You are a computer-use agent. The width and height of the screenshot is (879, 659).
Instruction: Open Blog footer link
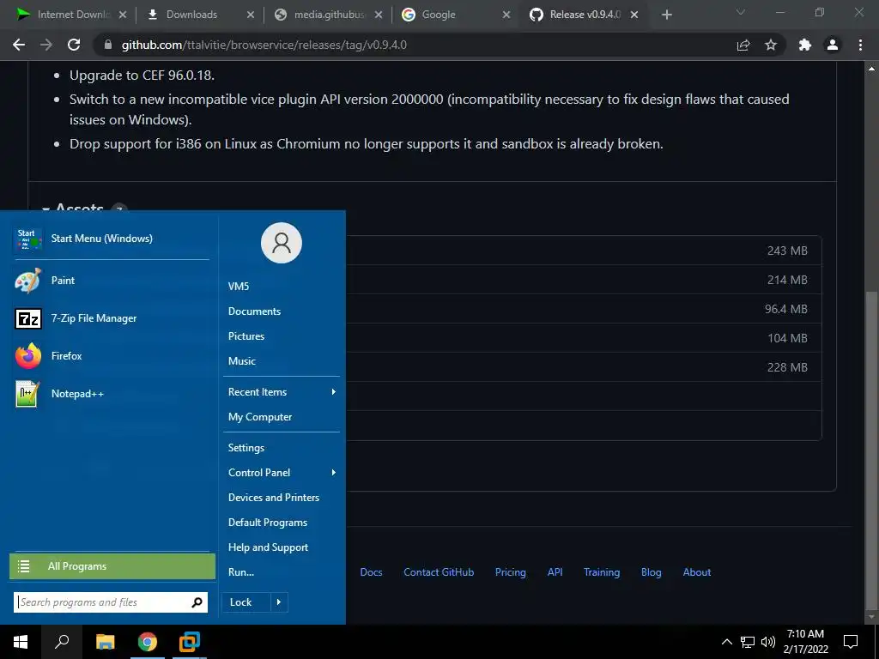652,572
